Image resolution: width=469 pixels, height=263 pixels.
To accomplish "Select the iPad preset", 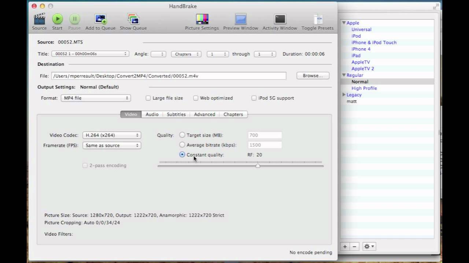I will [356, 56].
